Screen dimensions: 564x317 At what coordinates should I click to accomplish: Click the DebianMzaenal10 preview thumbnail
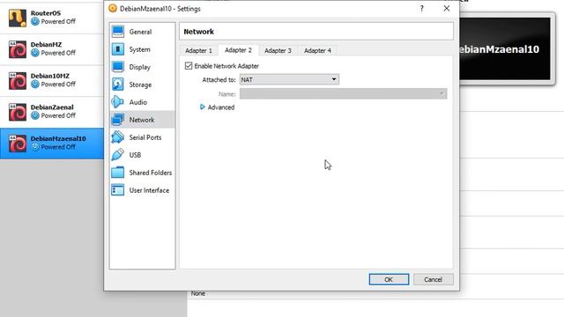[x=505, y=49]
